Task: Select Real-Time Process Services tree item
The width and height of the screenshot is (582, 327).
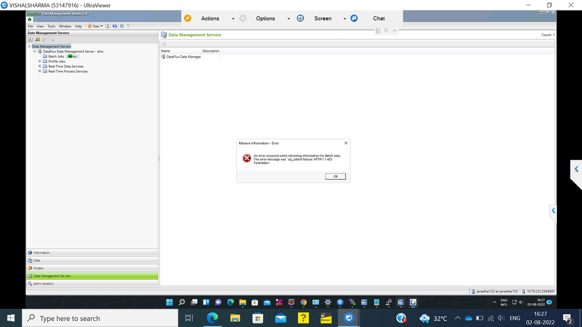Action: click(68, 71)
